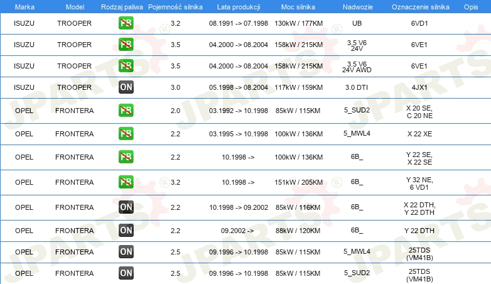Click TROOPER model cell in the 4JX1 row

pyautogui.click(x=74, y=87)
